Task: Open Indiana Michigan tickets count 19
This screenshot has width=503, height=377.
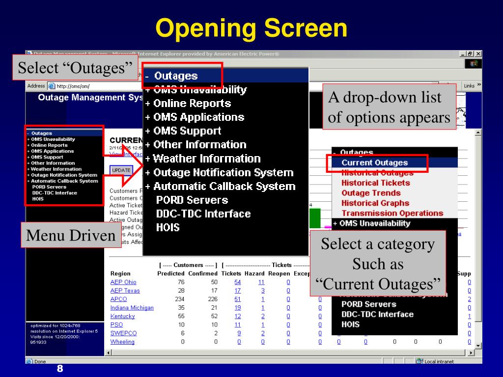Action: [237, 308]
